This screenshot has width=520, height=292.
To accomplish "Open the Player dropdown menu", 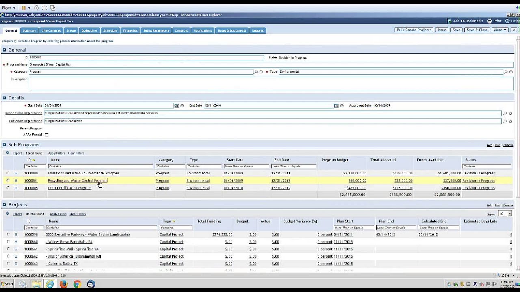I will pos(9,8).
